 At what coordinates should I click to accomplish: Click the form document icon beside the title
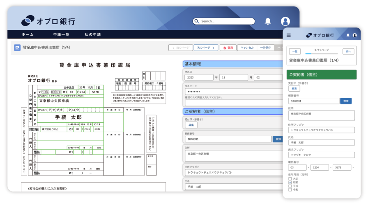click(x=17, y=47)
